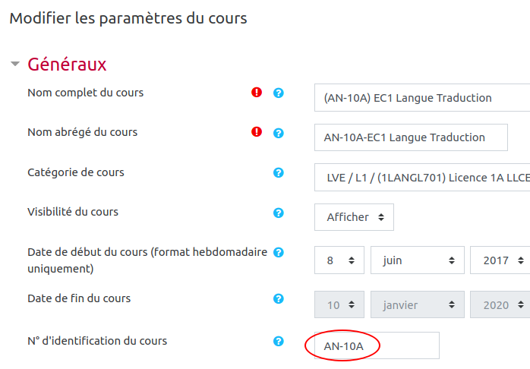
Task: Collapse the Généraux section arrow
Action: coord(15,65)
